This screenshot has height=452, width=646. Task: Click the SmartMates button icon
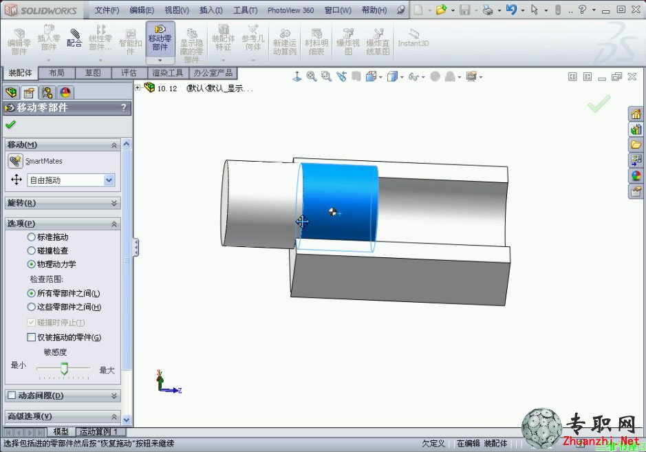pos(15,161)
